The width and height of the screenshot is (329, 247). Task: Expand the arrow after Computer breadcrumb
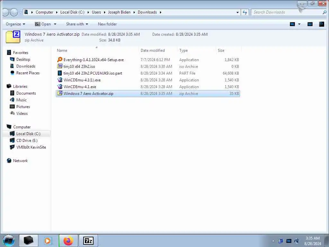[x=57, y=13]
